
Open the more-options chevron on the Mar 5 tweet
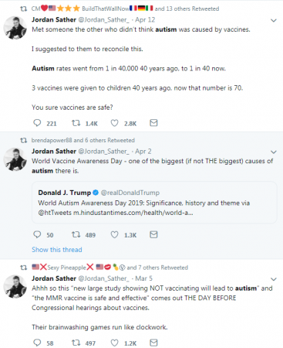pos(274,279)
